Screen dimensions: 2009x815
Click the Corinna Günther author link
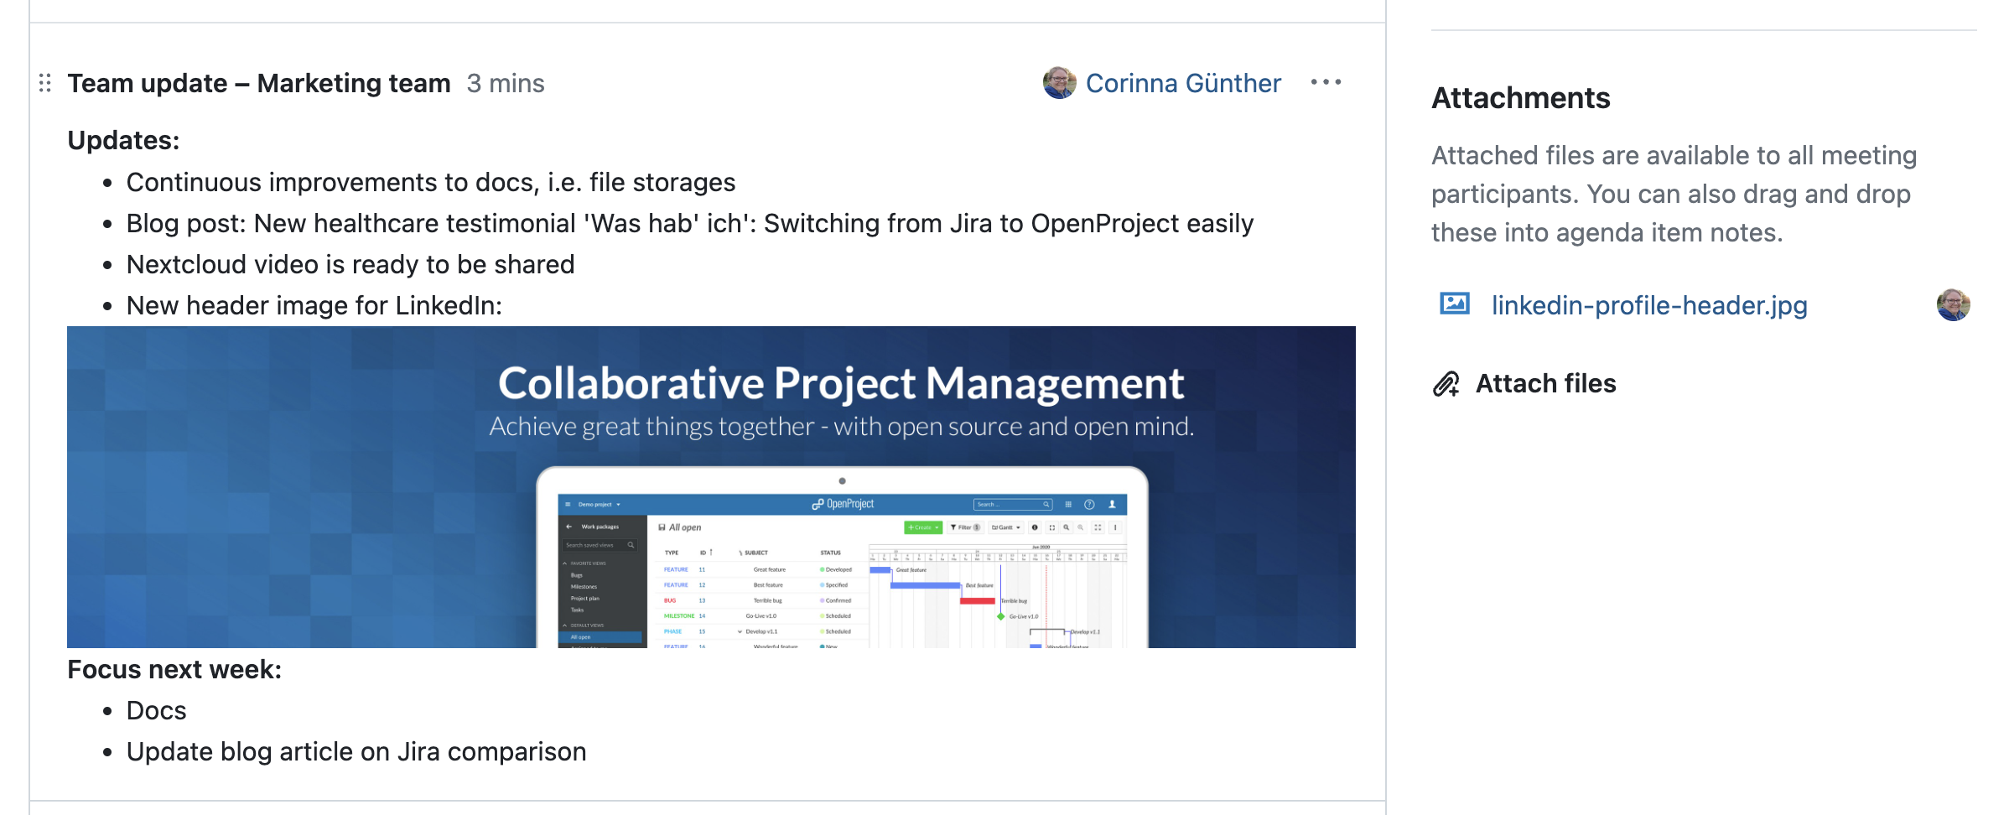pyautogui.click(x=1183, y=83)
